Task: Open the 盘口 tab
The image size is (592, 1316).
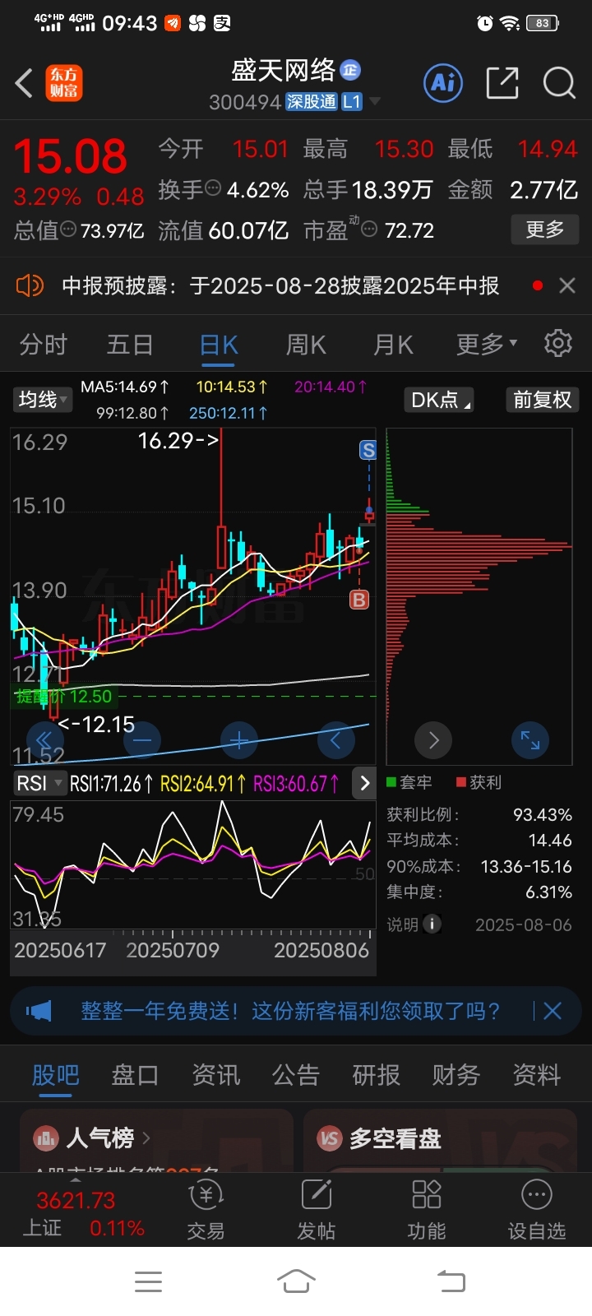Action: [x=135, y=1074]
